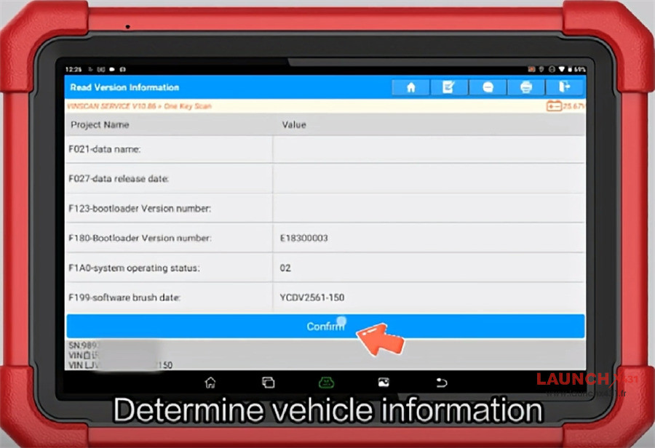
Task: Tap the remote chat bubble icon
Action: [x=488, y=87]
